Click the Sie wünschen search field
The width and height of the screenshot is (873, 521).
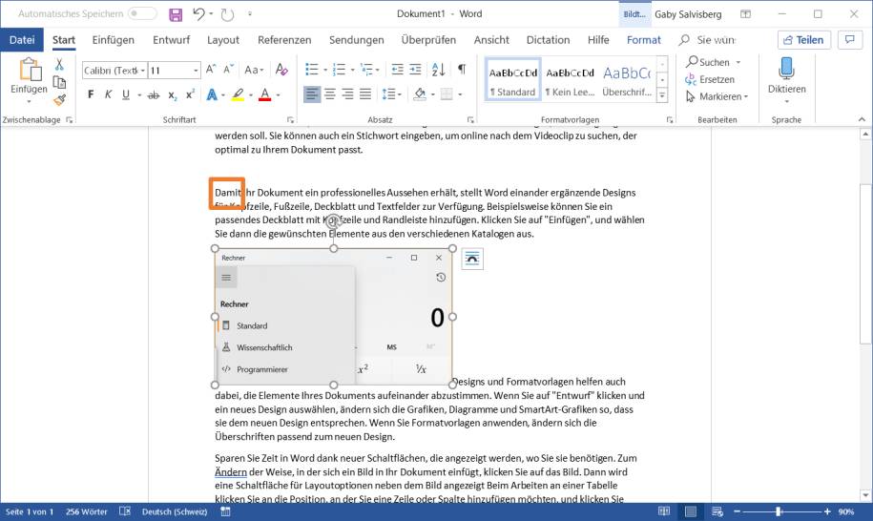pyautogui.click(x=708, y=39)
